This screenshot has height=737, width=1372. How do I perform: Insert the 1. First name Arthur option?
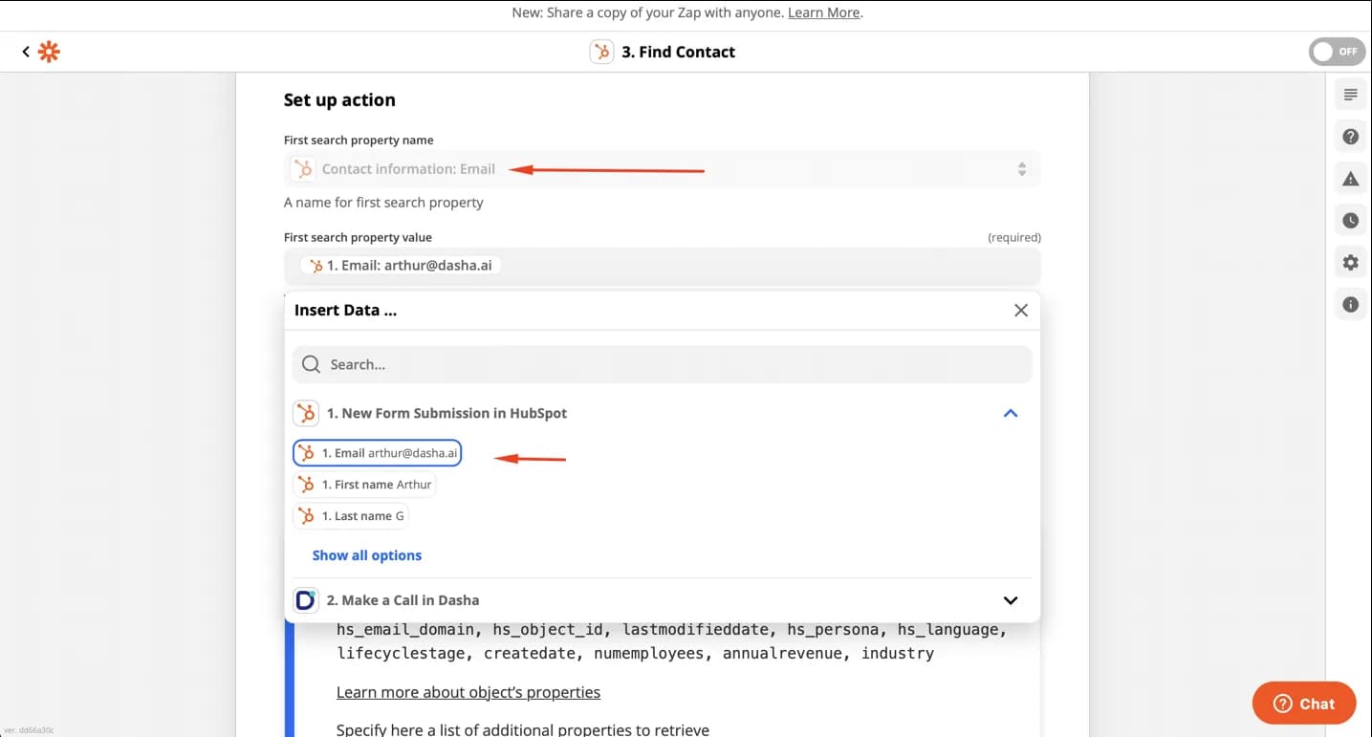click(364, 485)
